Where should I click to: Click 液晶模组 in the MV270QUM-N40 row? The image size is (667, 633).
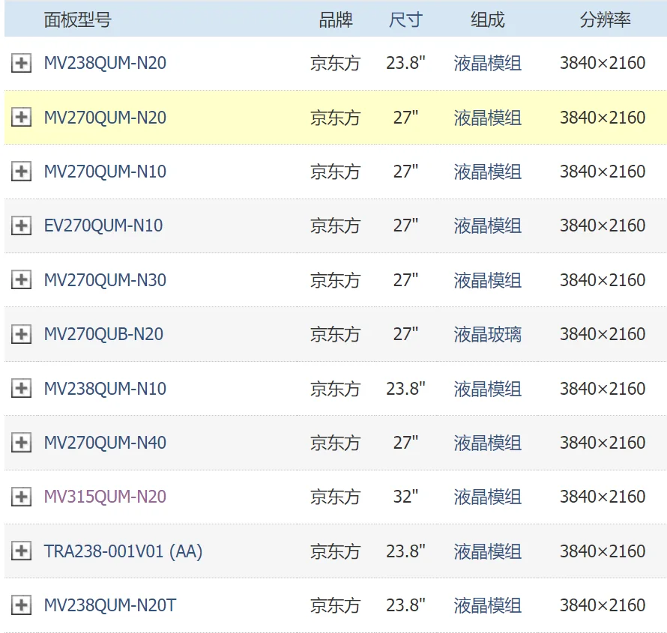[487, 443]
